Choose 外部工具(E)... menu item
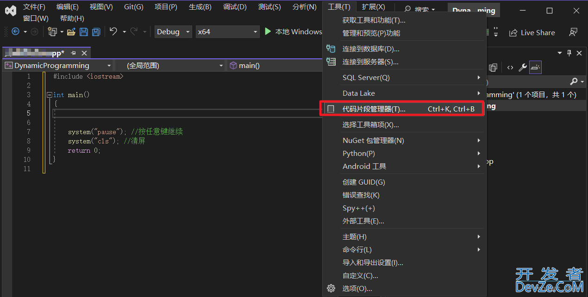Viewport: 588px width, 297px height. pyautogui.click(x=403, y=221)
